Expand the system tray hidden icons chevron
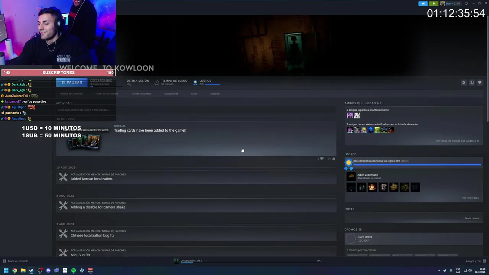Viewport: 489px width, 275px height. point(439,270)
